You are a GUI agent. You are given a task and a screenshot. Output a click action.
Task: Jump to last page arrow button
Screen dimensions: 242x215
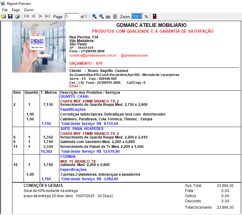[x=47, y=16]
